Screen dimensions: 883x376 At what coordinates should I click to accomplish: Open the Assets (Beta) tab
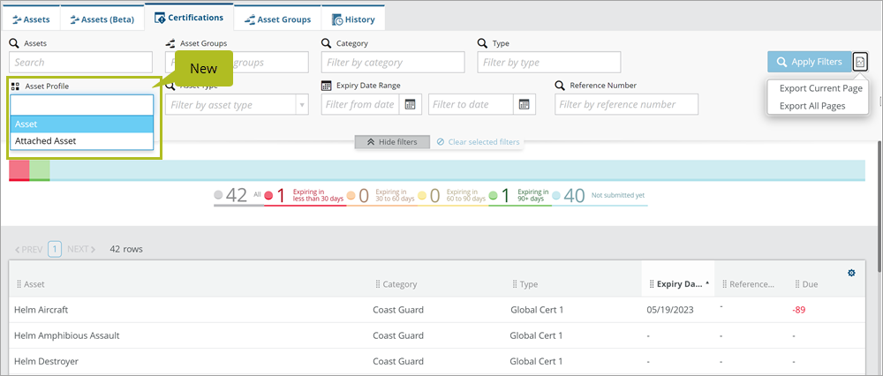pos(102,19)
